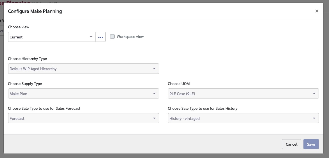
Task: Click the arrow icon on the Current view selector
Action: coord(91,37)
